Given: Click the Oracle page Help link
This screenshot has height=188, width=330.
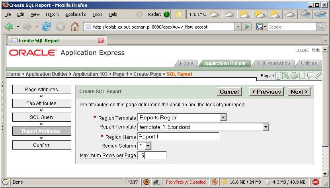Looking at the screenshot, I should coord(316,50).
